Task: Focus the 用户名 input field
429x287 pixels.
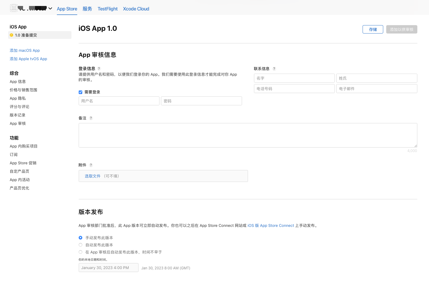Action: [x=119, y=101]
